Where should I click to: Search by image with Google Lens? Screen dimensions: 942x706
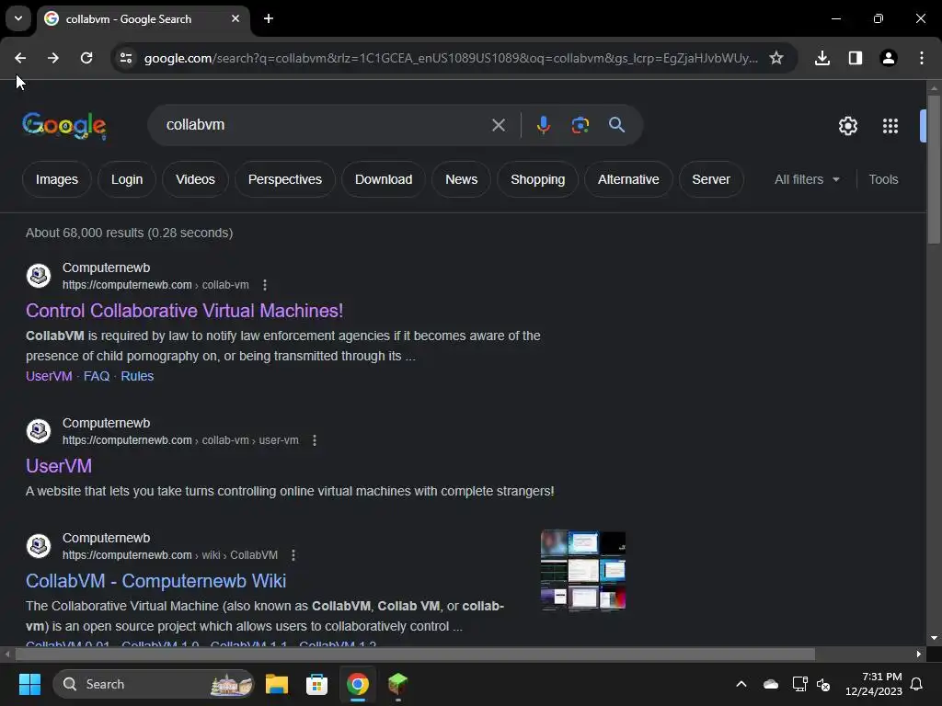[x=580, y=125]
